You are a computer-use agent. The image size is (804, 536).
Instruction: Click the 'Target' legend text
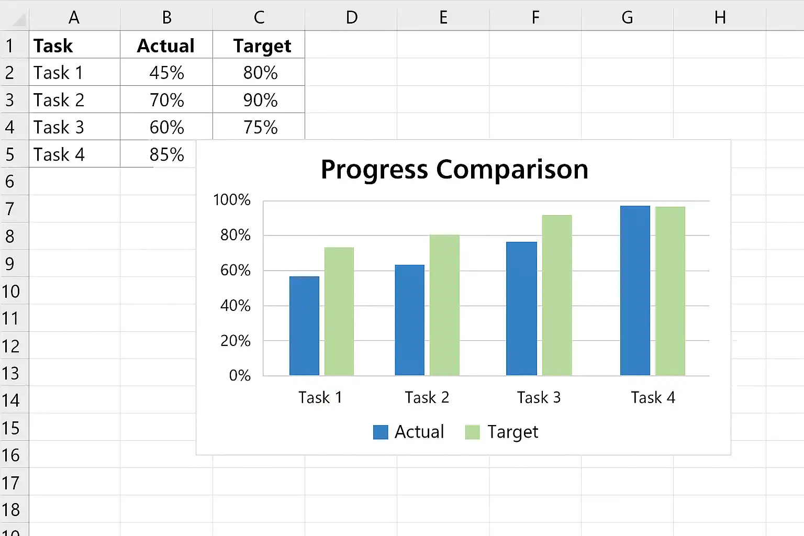pos(512,432)
